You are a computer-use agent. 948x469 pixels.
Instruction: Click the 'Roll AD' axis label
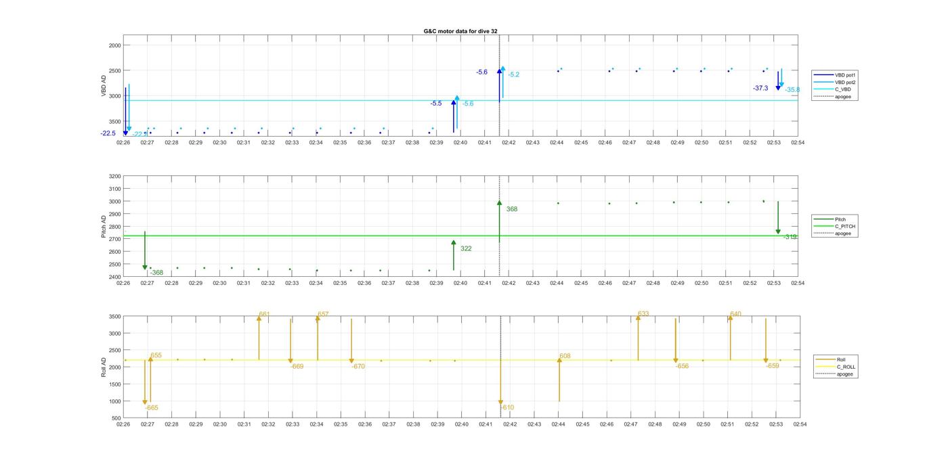(x=104, y=367)
